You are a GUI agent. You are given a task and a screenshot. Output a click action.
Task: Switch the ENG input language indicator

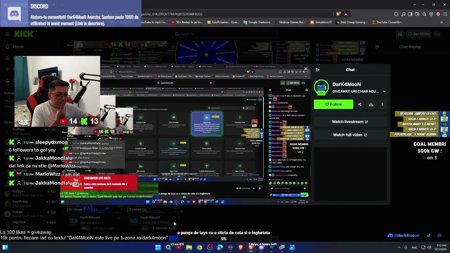414,247
